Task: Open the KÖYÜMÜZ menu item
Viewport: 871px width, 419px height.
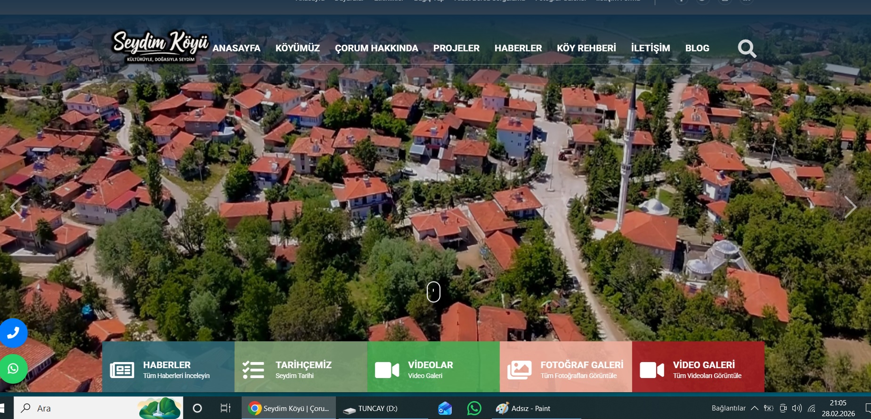Action: [x=297, y=48]
